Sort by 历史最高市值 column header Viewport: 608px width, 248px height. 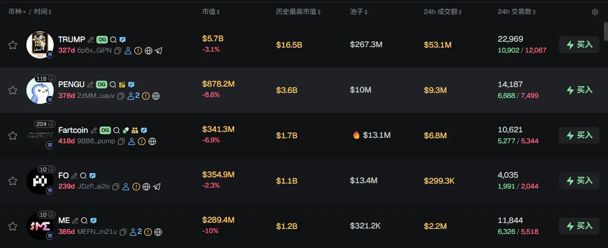[x=298, y=12]
